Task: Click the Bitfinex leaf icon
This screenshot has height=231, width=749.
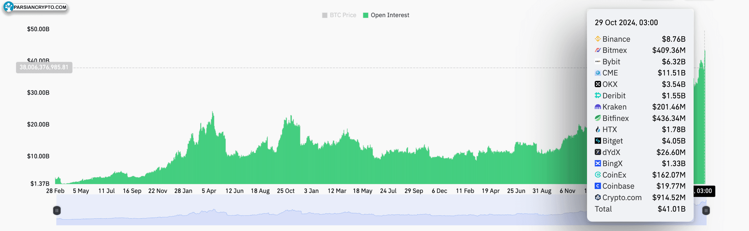Action: (x=598, y=118)
